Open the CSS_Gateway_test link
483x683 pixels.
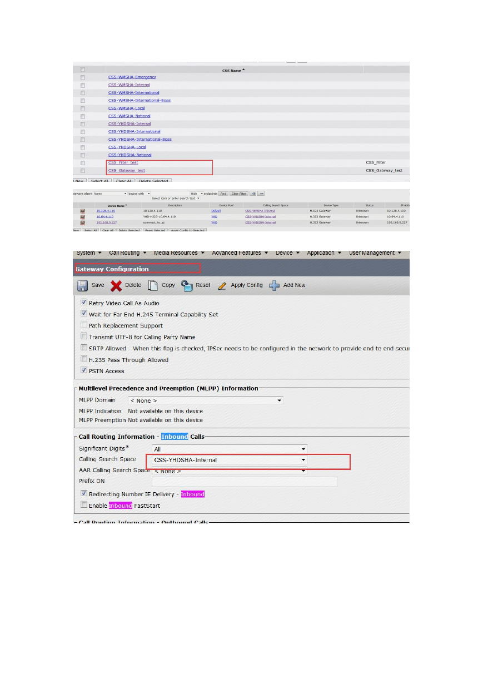tap(127, 171)
